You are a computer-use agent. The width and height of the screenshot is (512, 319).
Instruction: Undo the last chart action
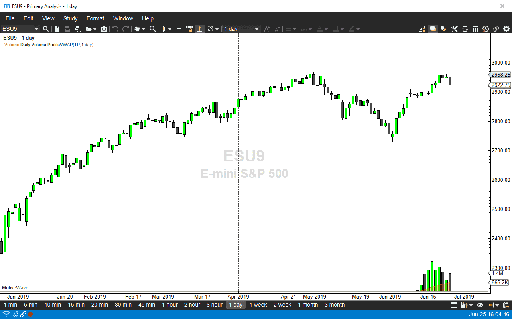(x=116, y=29)
